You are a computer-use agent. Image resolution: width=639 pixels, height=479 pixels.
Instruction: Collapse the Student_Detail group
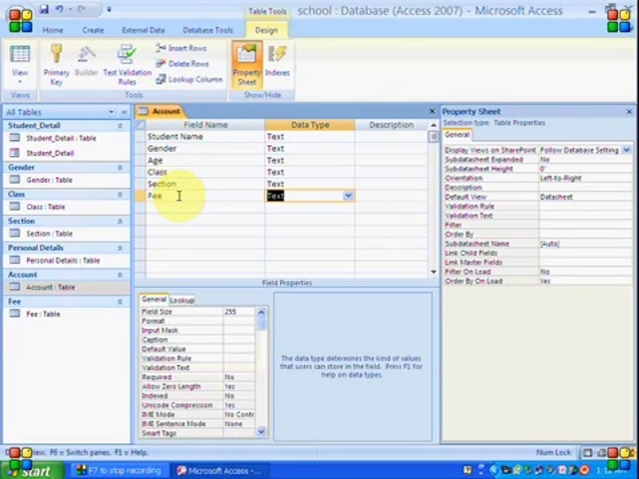click(120, 126)
